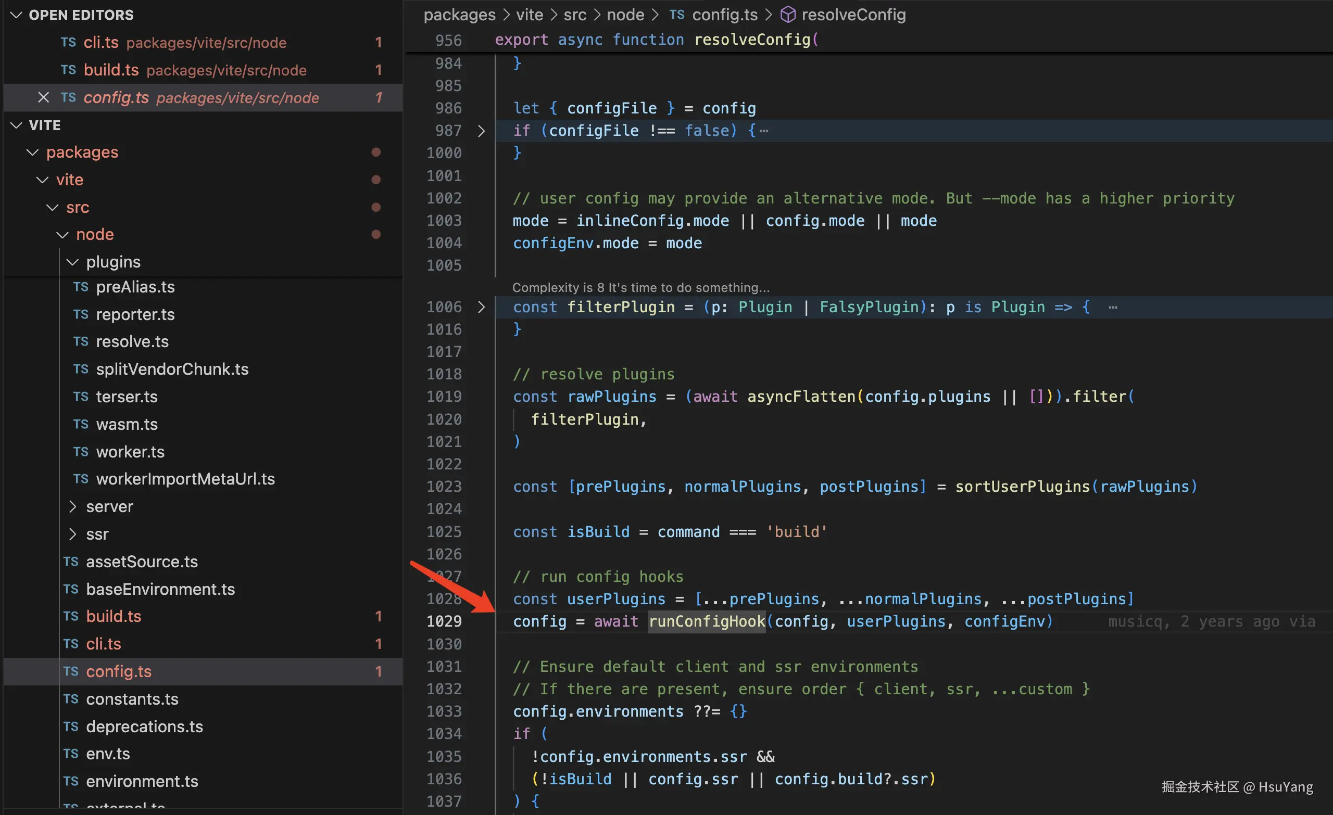The width and height of the screenshot is (1333, 815).
Task: Click the TS icon beside preAlias.ts
Action: [81, 287]
